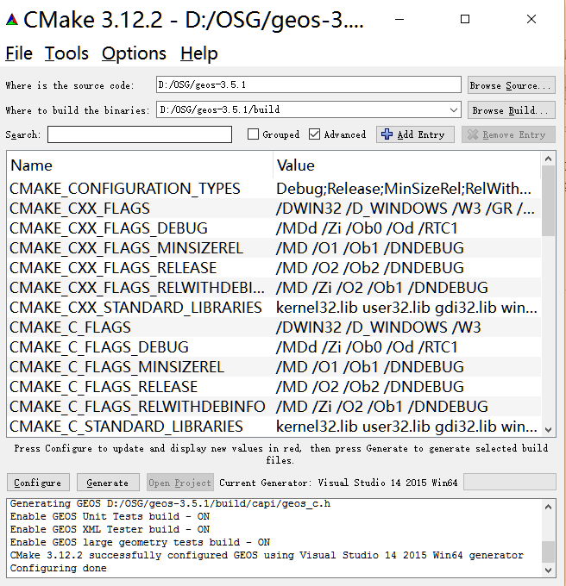Click the Browse Source button
The width and height of the screenshot is (566, 586).
(511, 85)
